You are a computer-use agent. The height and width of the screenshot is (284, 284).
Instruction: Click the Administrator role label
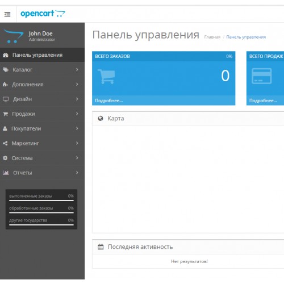42,40
